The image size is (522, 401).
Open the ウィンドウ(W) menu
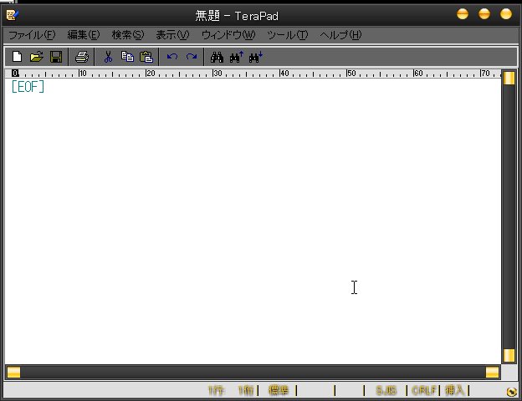click(x=228, y=35)
